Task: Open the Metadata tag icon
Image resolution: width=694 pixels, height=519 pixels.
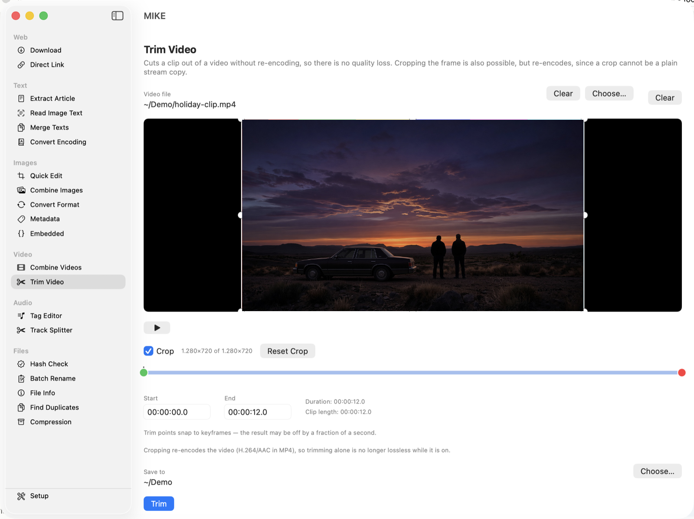Action: 21,219
